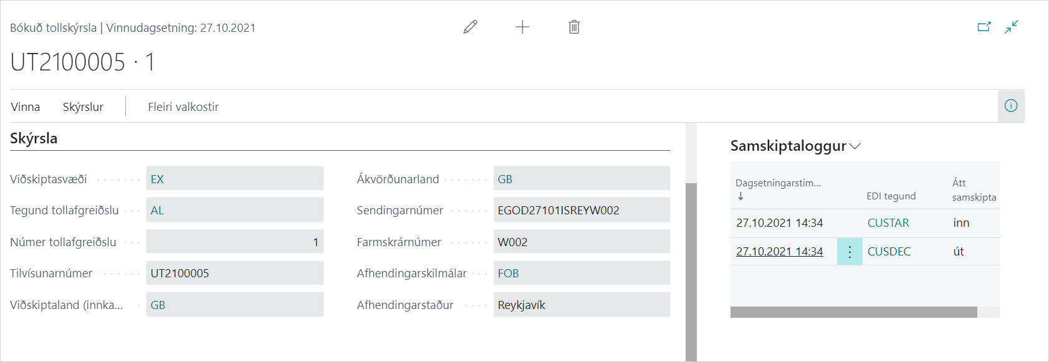1049x362 pixels.
Task: Click the Sendingarnúmer field
Action: click(x=581, y=211)
